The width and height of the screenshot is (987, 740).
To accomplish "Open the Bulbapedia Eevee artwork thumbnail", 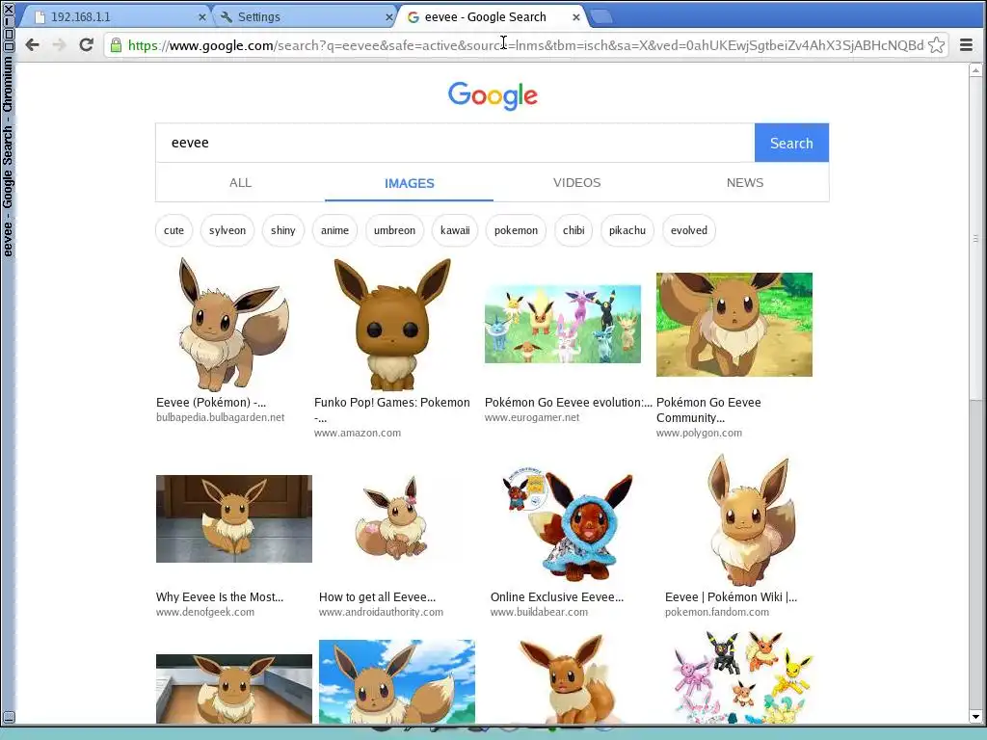I will (x=234, y=325).
